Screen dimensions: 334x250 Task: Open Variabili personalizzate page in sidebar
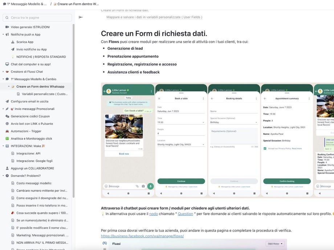tap(45, 94)
